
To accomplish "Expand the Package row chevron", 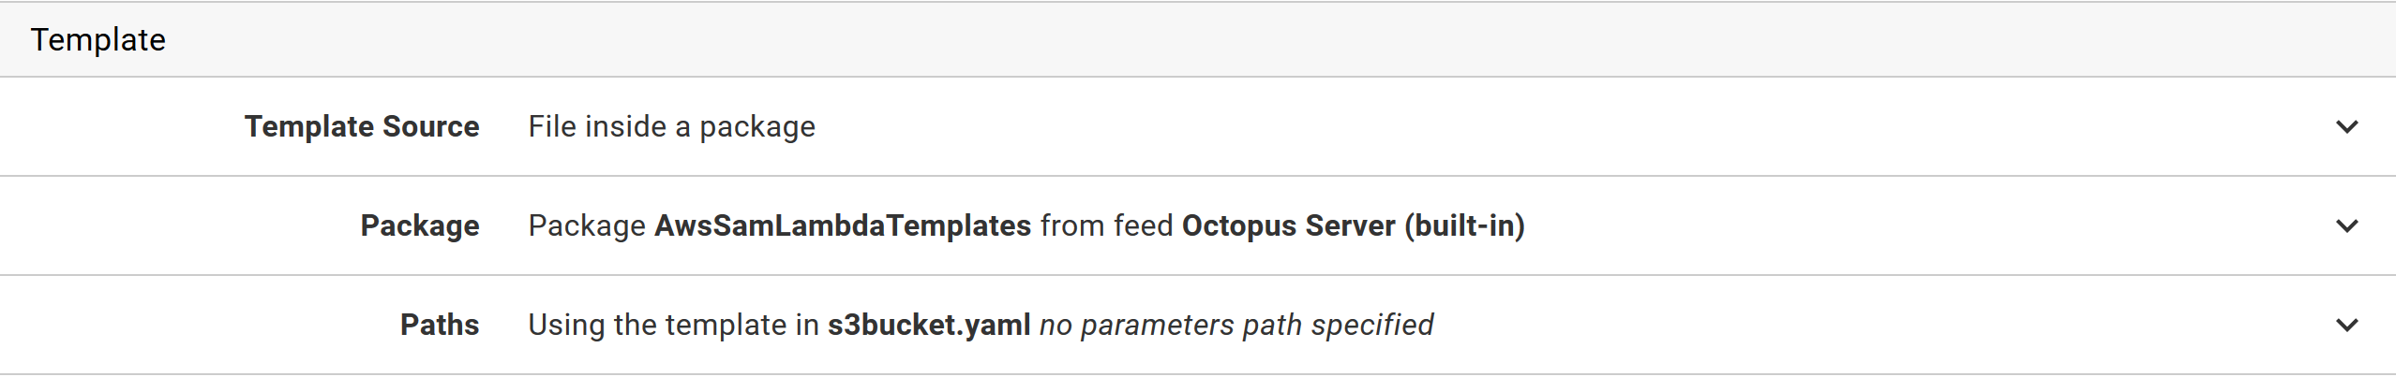I will (x=2346, y=225).
